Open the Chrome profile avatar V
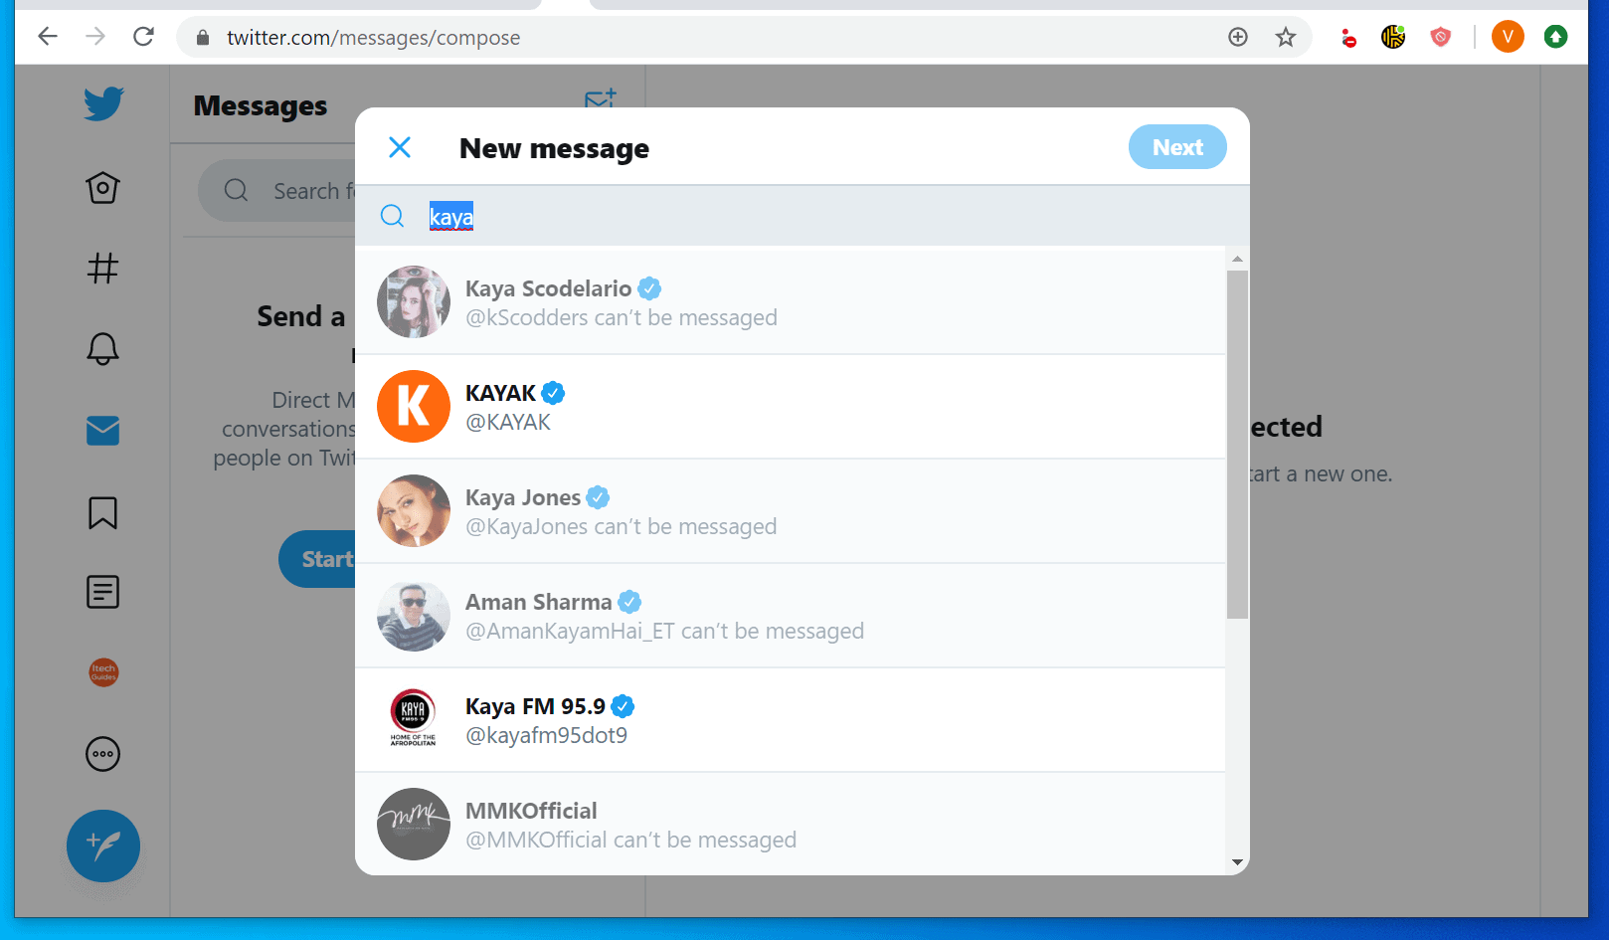The height and width of the screenshot is (940, 1609). pyautogui.click(x=1508, y=37)
